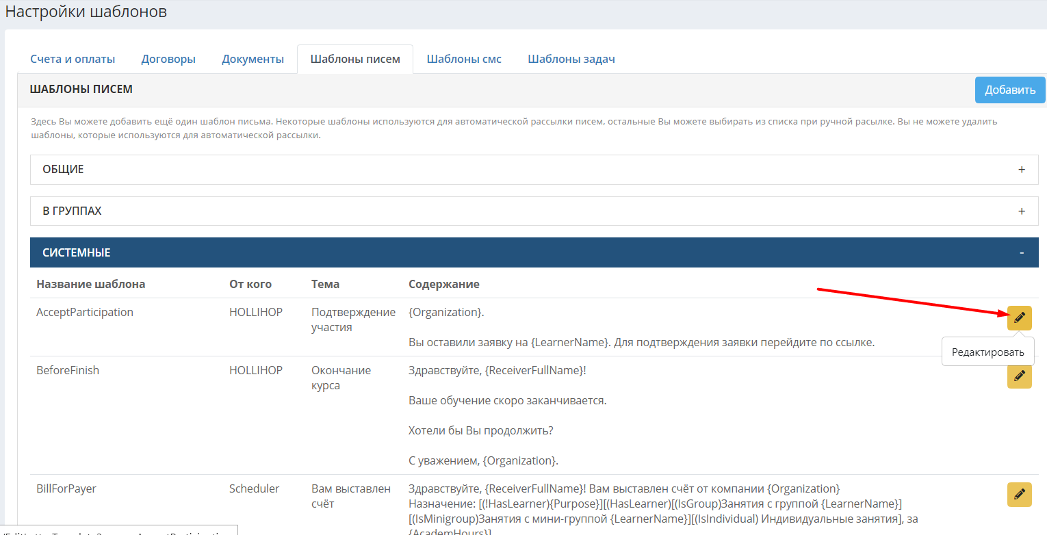1047x535 pixels.
Task: Switch to the Шаблоны задач tab
Action: [x=571, y=59]
